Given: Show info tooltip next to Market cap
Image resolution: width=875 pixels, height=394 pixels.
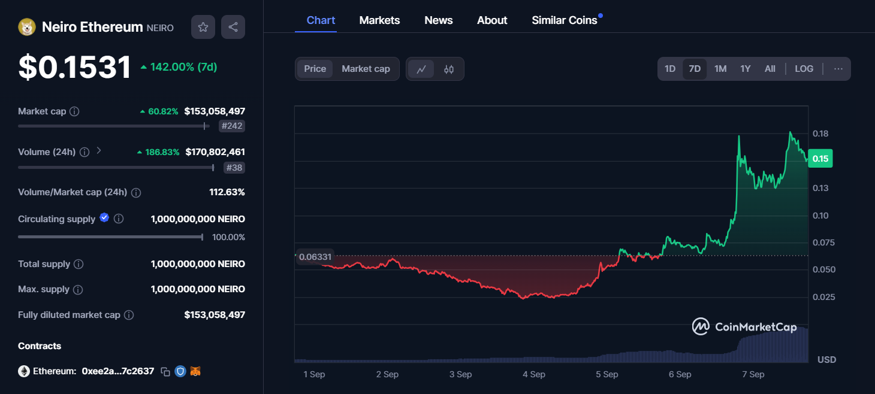Looking at the screenshot, I should pos(74,111).
